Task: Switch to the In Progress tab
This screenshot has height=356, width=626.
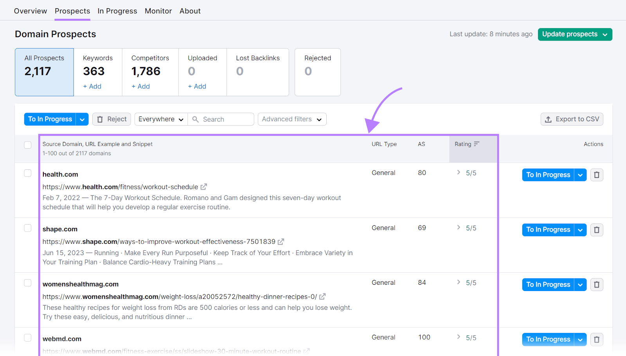Action: pyautogui.click(x=117, y=11)
